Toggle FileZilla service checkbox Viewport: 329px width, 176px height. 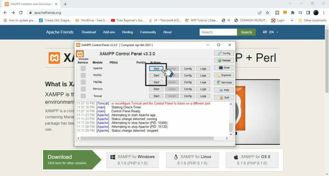click(x=83, y=82)
